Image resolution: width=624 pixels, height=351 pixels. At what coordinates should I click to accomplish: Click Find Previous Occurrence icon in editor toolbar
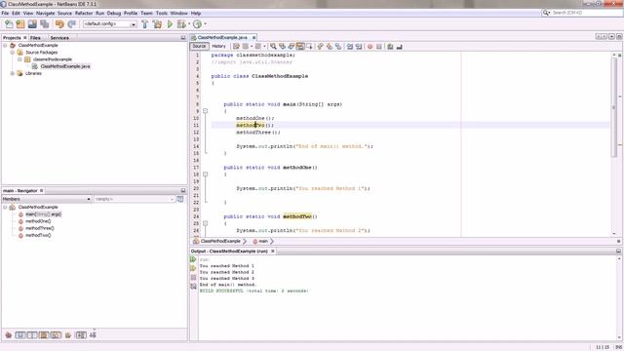click(x=282, y=47)
